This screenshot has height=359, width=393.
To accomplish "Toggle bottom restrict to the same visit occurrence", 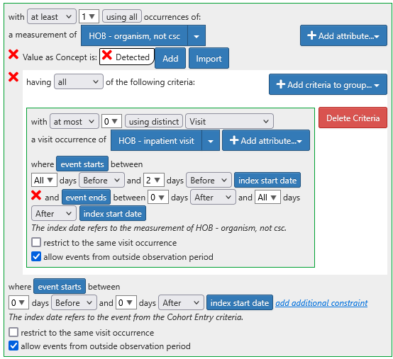I will pyautogui.click(x=13, y=332).
